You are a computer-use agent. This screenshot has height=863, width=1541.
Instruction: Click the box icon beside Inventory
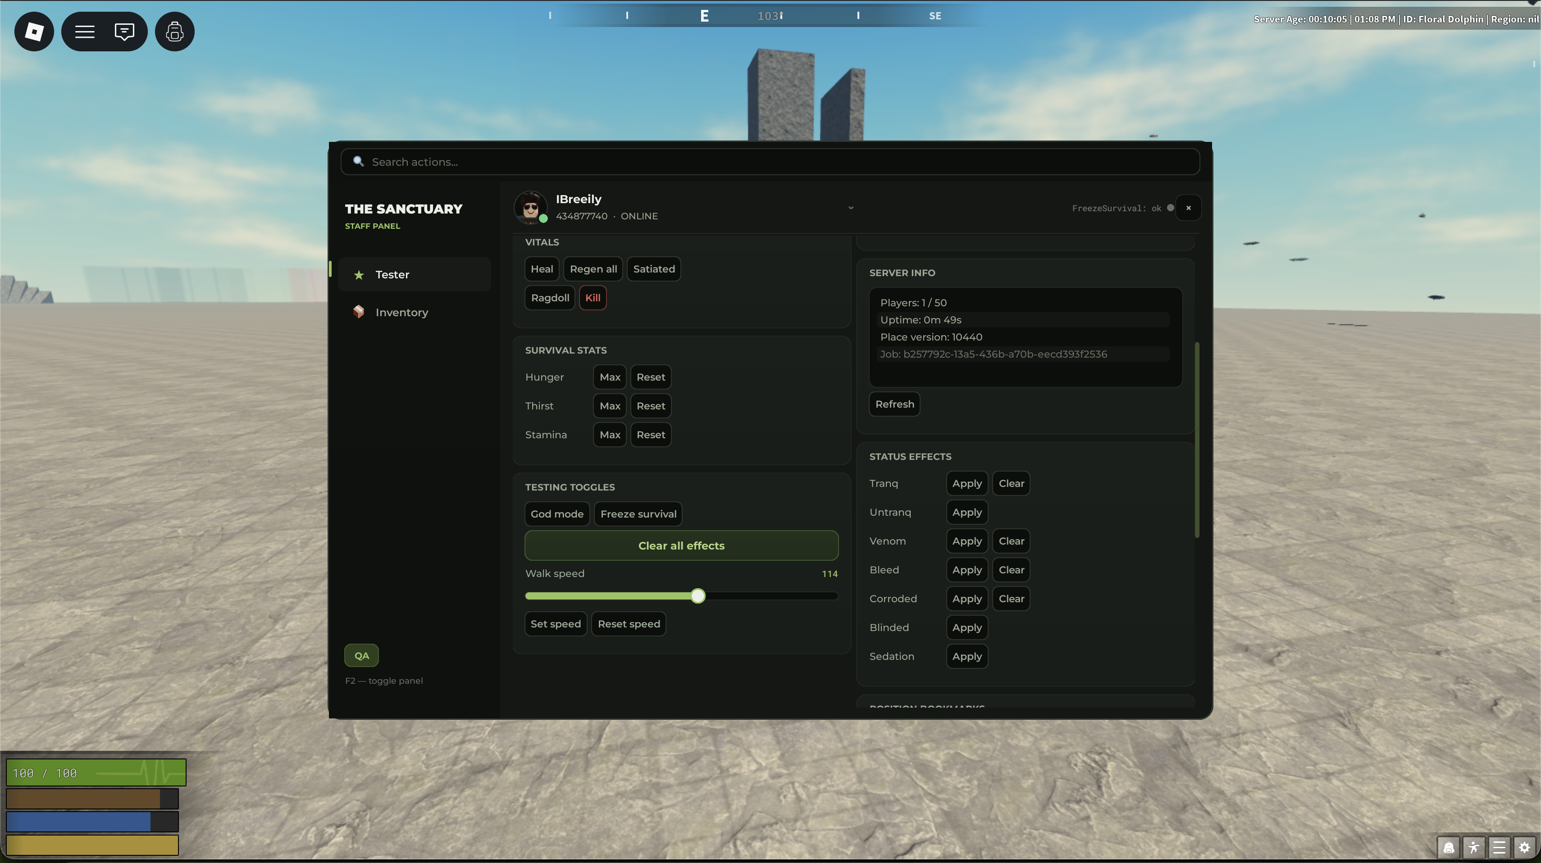(359, 312)
